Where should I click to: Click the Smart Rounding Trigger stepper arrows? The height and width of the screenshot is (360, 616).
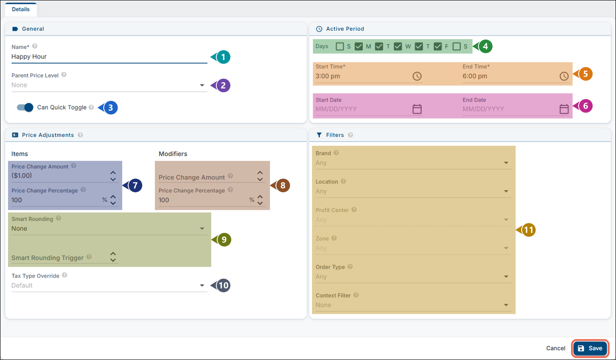(x=113, y=256)
